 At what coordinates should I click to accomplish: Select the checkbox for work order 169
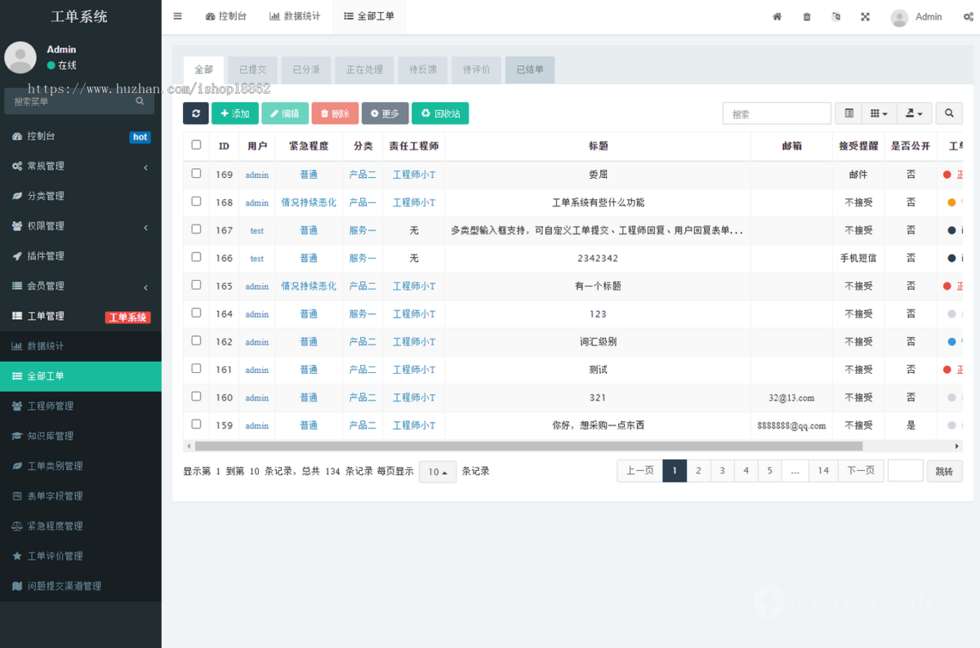tap(196, 174)
